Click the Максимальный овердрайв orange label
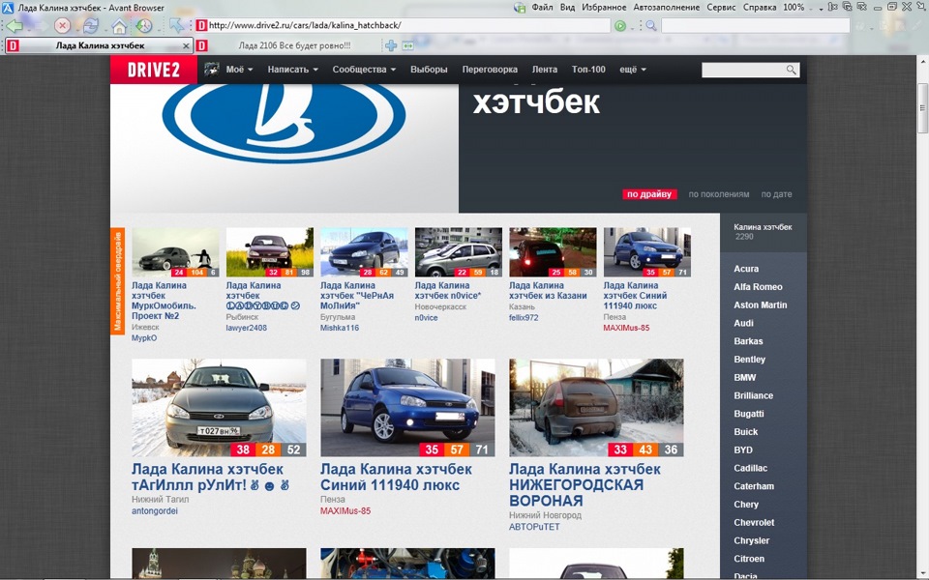 tap(117, 281)
